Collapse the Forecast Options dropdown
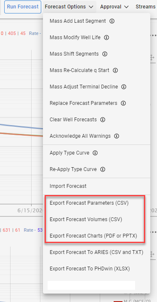The width and height of the screenshot is (157, 302). pyautogui.click(x=69, y=7)
